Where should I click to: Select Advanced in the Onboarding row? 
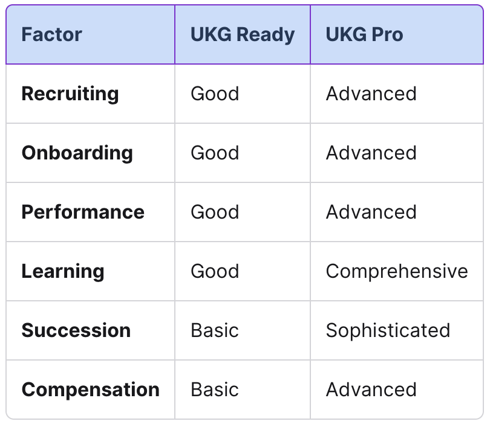[371, 153]
